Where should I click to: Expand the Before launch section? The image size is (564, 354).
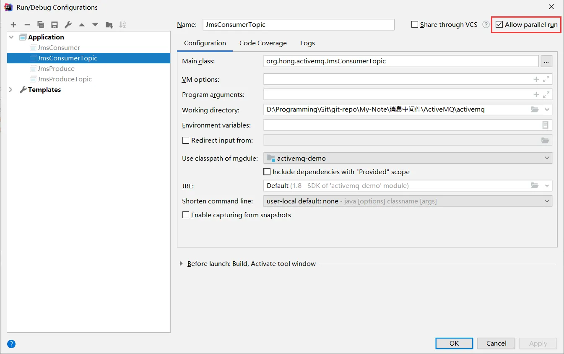(182, 263)
